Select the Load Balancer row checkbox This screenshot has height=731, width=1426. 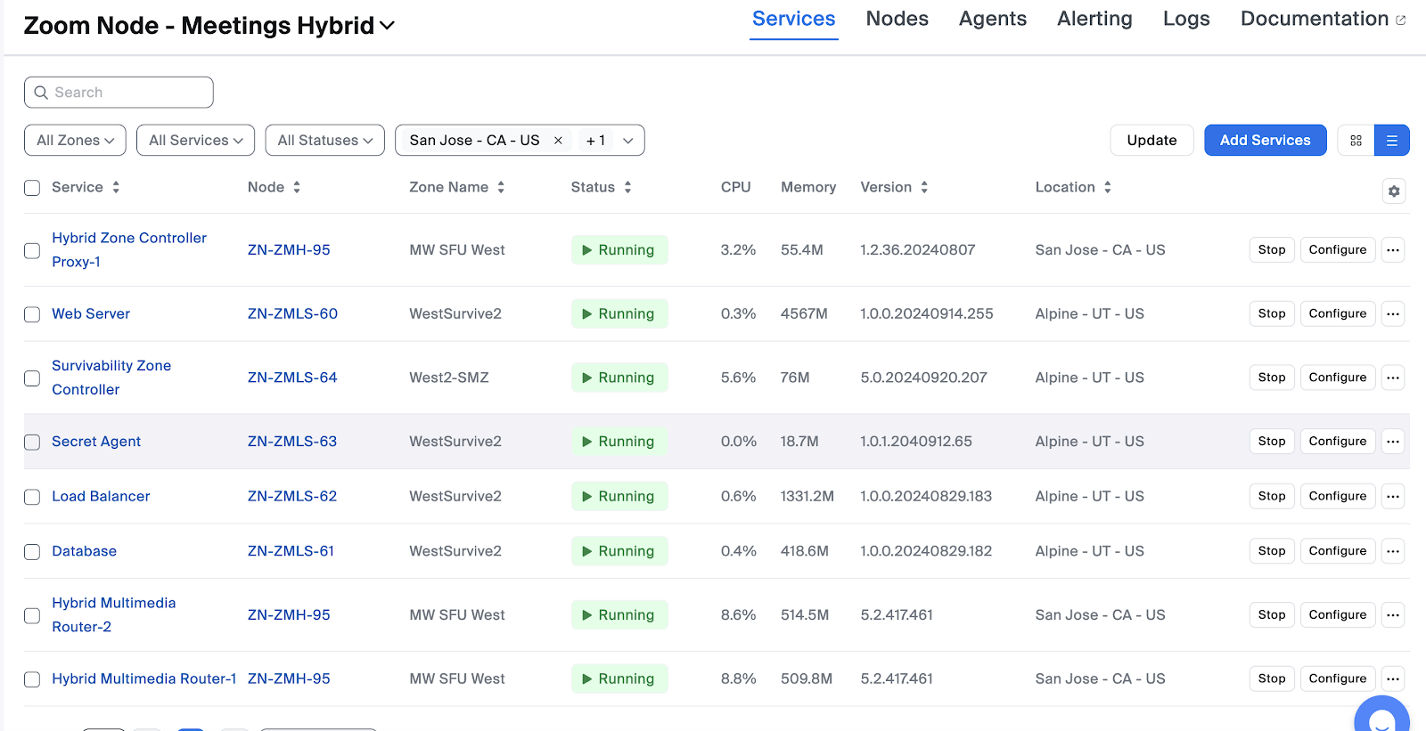[32, 497]
